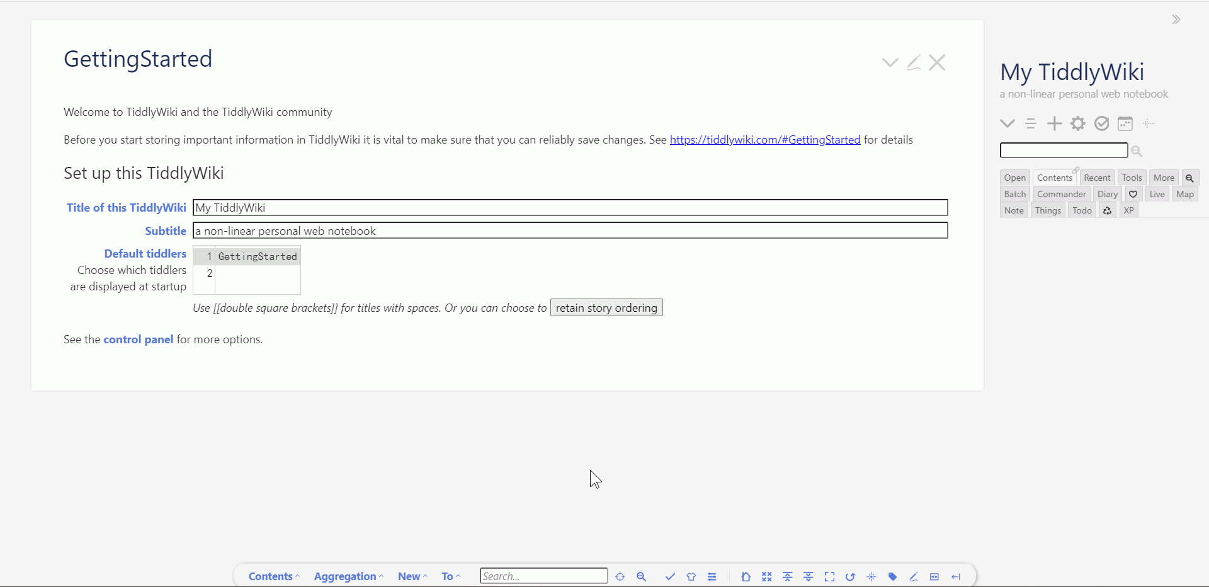The width and height of the screenshot is (1209, 587).
Task: Create new tiddler with plus icon
Action: tap(1054, 123)
